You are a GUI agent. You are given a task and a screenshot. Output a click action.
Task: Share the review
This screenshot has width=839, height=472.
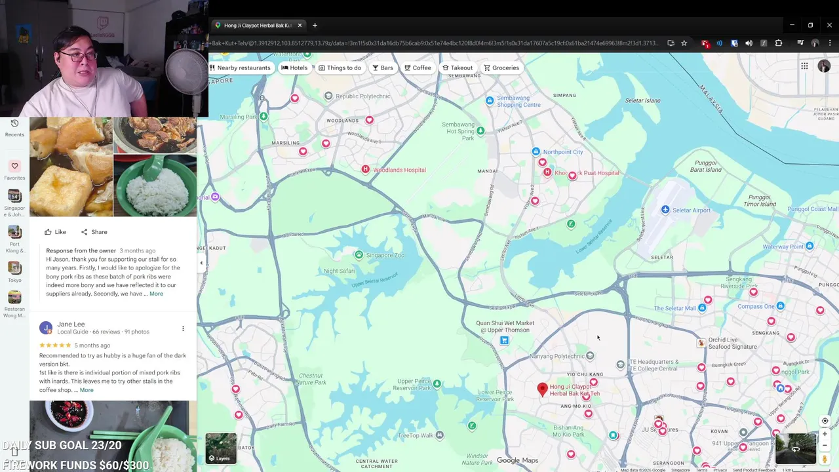(x=94, y=232)
